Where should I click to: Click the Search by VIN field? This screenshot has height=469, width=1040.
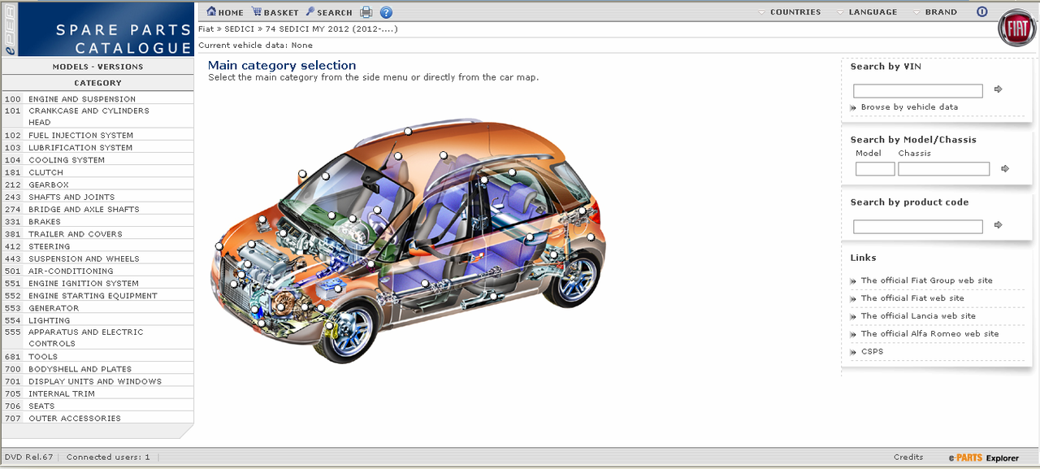pyautogui.click(x=918, y=91)
